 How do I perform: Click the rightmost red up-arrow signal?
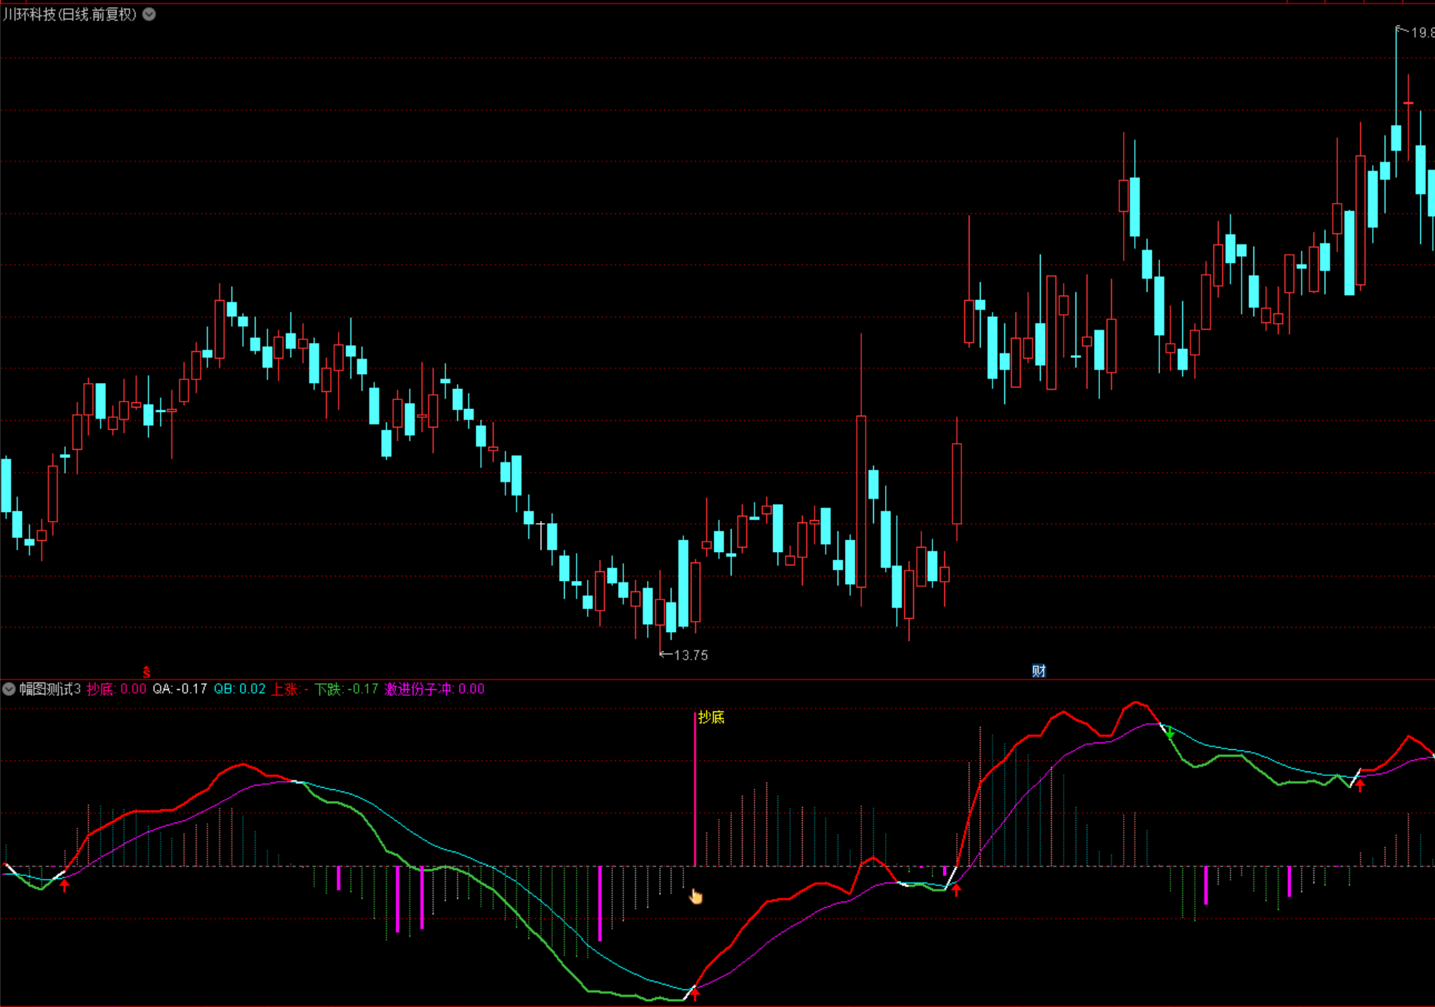point(1360,785)
